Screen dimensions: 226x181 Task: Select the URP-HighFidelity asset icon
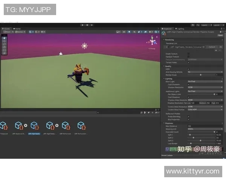click(34, 126)
